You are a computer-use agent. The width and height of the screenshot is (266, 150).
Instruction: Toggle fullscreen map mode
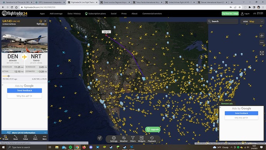pyautogui.click(x=262, y=53)
